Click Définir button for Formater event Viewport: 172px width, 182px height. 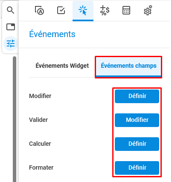(137, 168)
